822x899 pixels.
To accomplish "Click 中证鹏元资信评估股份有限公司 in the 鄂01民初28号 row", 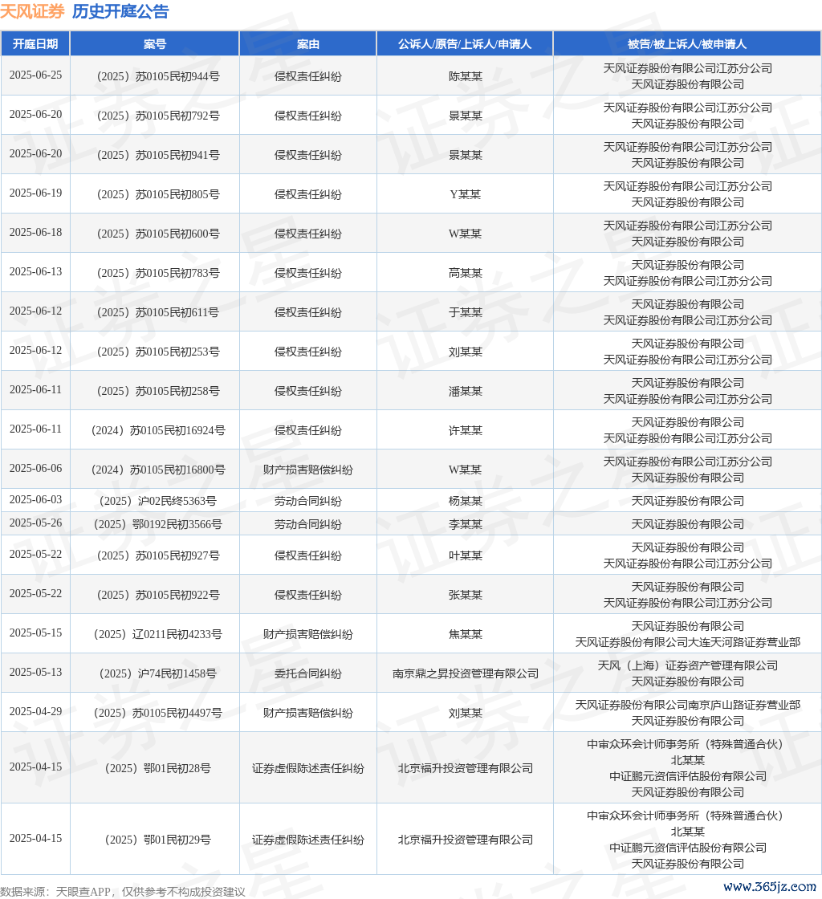I will 687,776.
